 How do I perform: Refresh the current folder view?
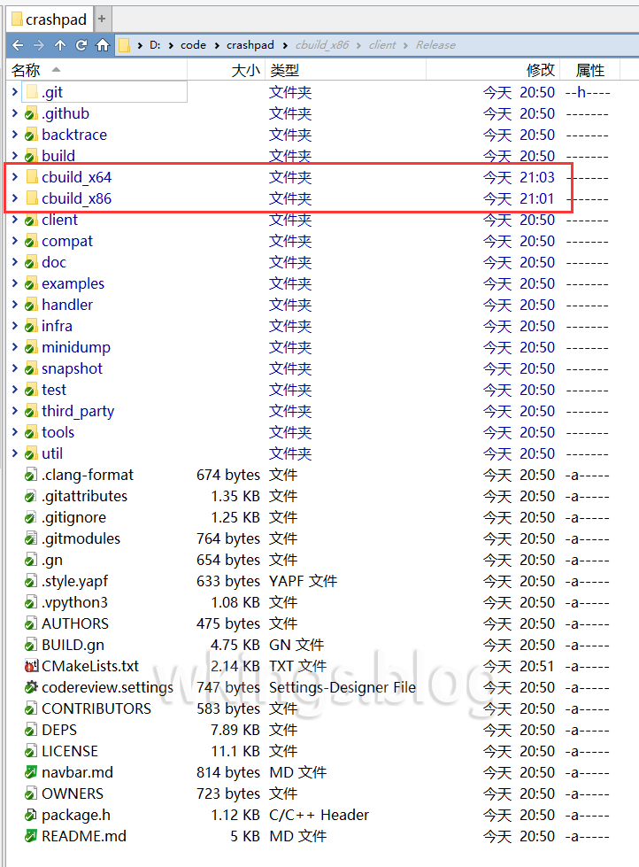[x=81, y=45]
